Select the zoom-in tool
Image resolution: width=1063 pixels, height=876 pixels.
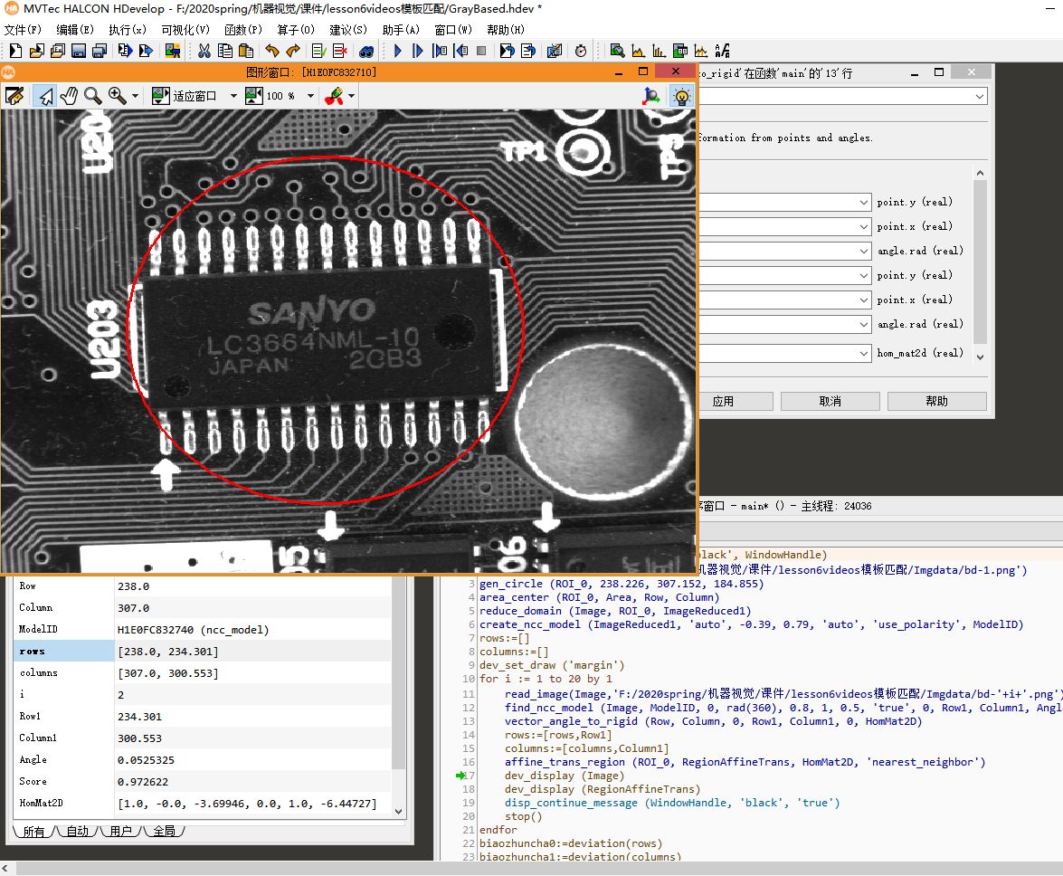(118, 96)
